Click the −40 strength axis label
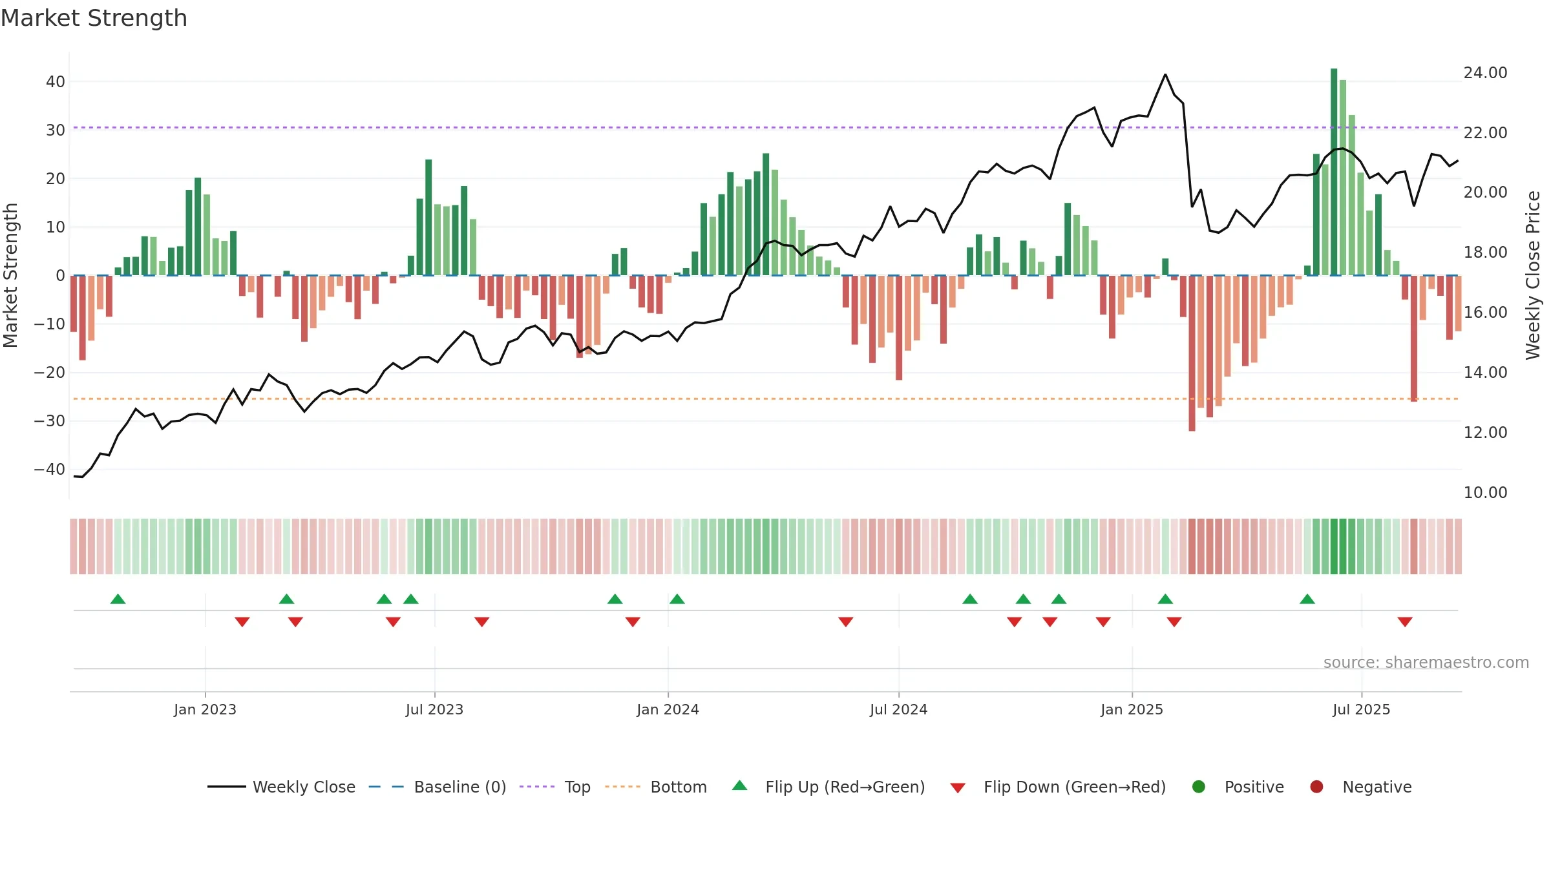Viewport: 1551px width, 872px height. click(x=50, y=470)
